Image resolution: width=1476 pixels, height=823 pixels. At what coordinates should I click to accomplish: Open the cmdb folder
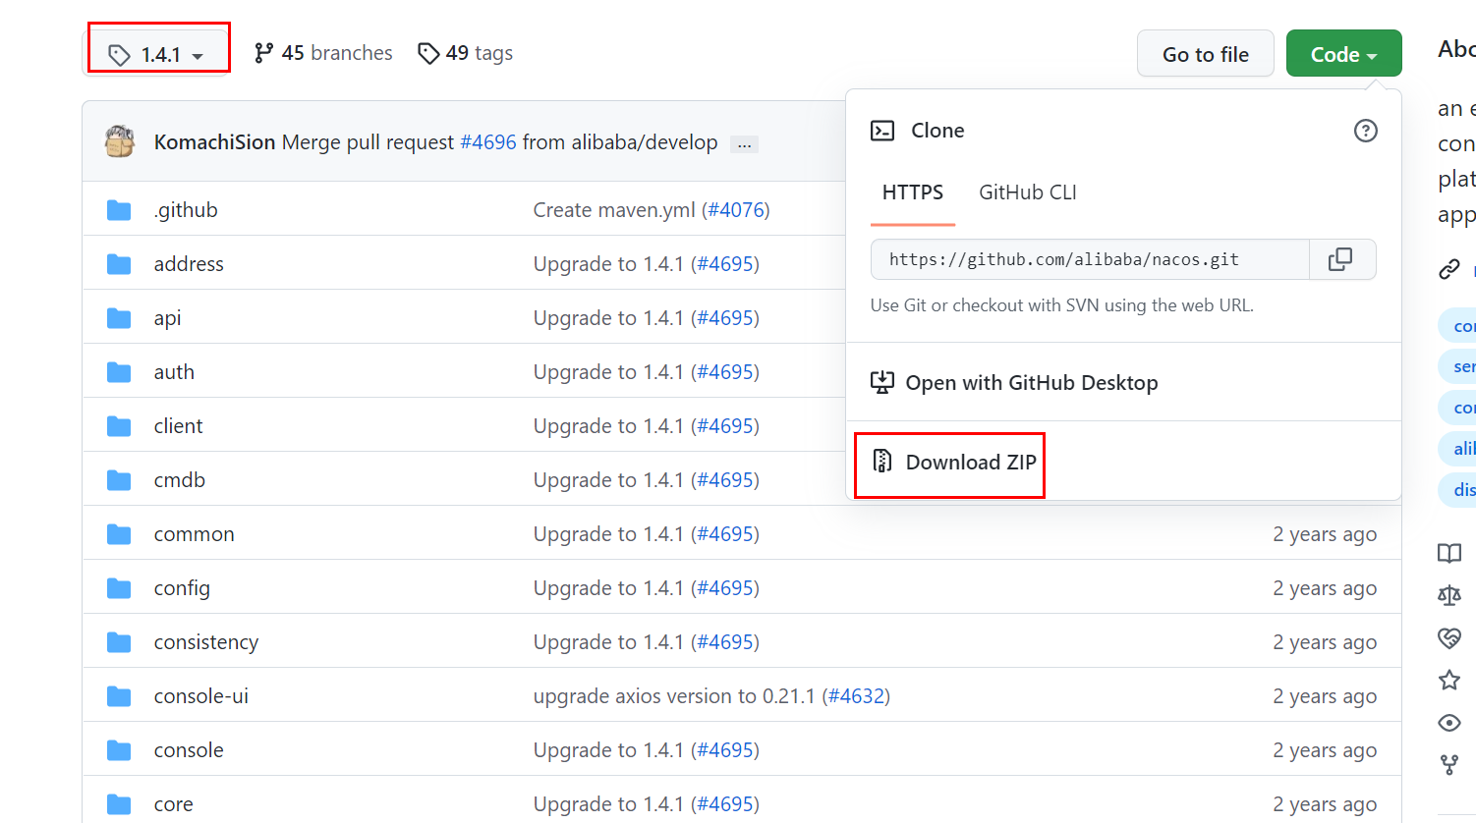click(x=180, y=480)
